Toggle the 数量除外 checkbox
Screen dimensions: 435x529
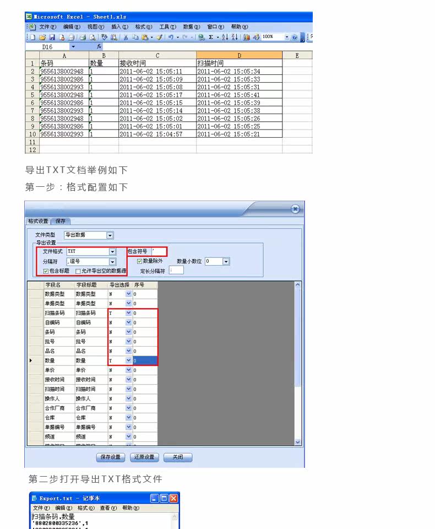139,261
